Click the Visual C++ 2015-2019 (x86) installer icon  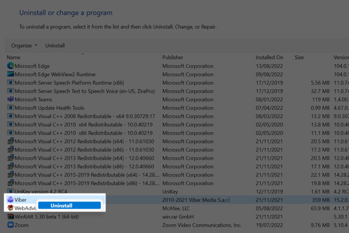10,183
